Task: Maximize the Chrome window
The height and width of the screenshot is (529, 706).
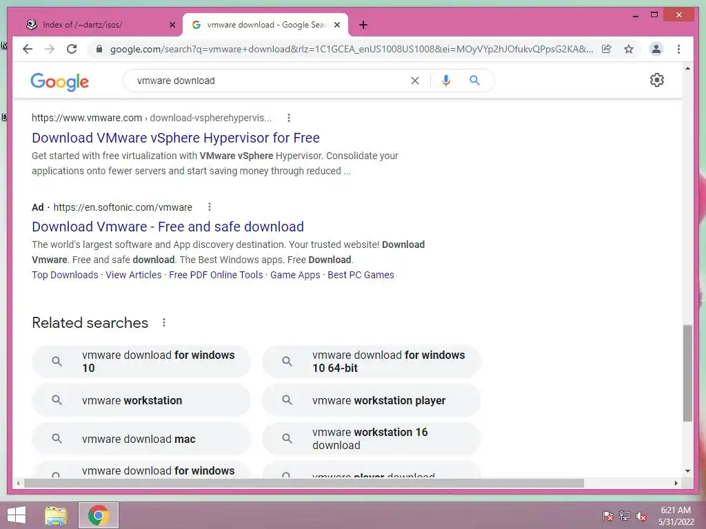Action: coord(654,15)
